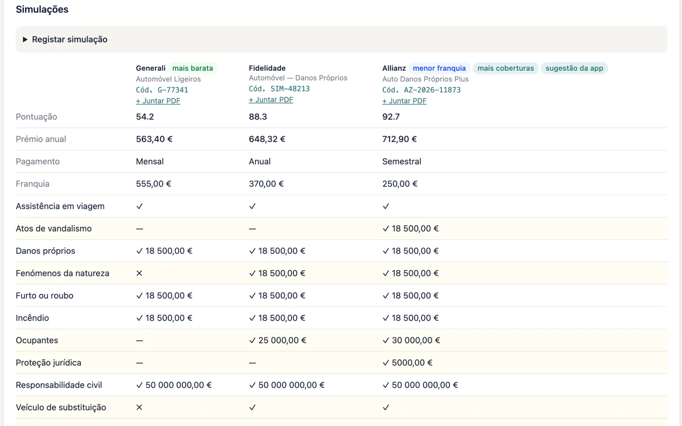This screenshot has width=682, height=426.
Task: Click Generali's Veículo de substituição X mark
Action: pyautogui.click(x=139, y=407)
